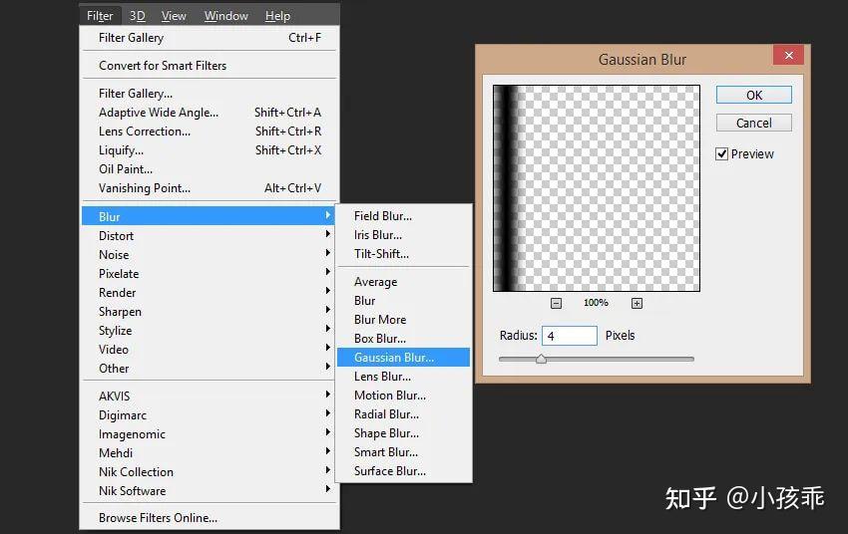This screenshot has height=534, width=848.
Task: Expand the Sharpen submenu
Action: [210, 311]
